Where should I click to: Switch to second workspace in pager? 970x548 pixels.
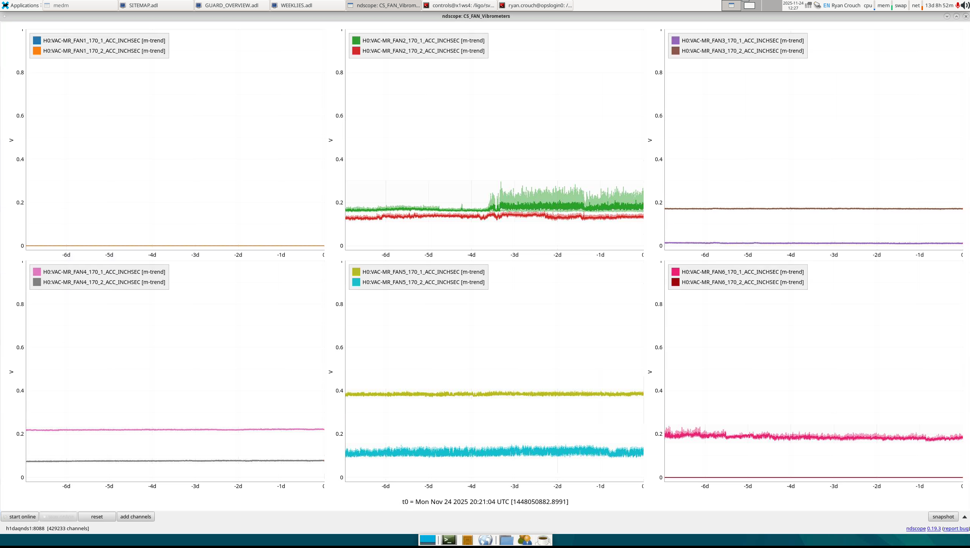[751, 5]
